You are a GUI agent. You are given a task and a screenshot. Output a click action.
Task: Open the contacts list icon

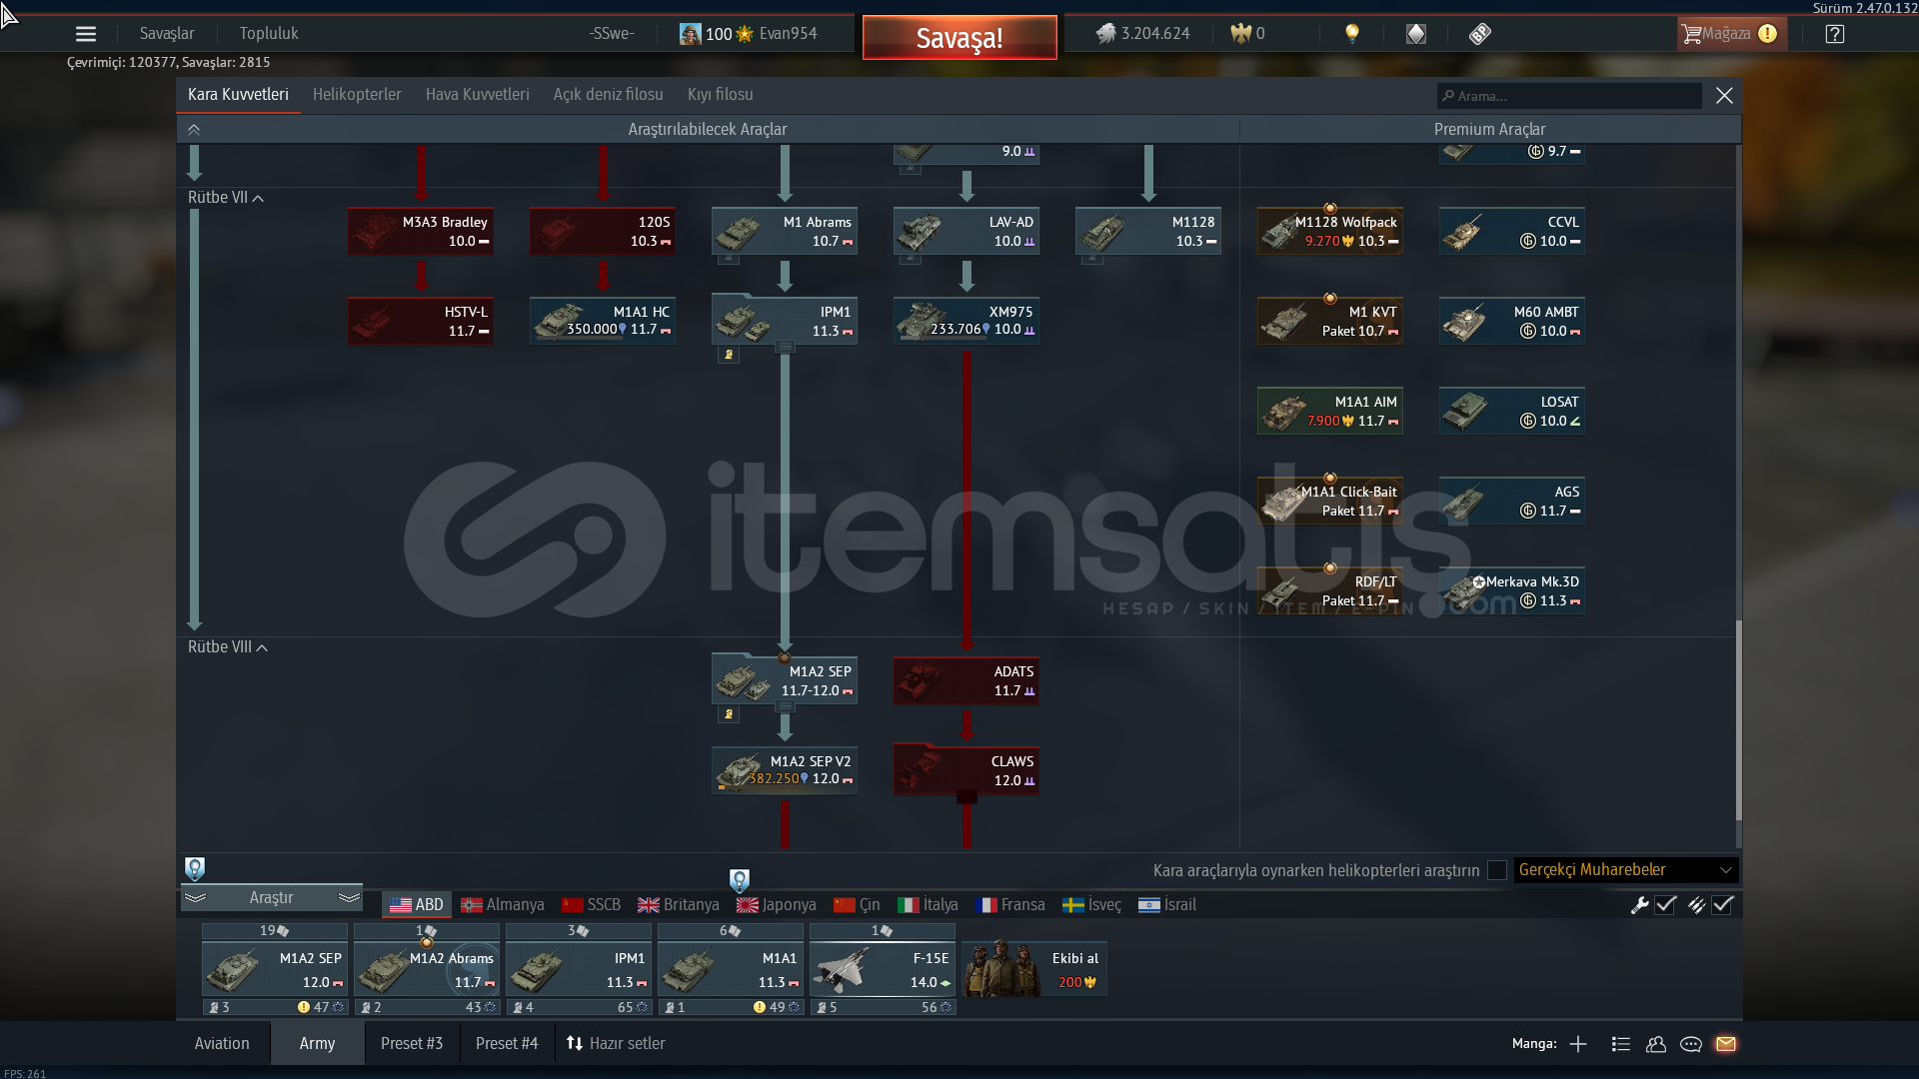click(x=1621, y=1044)
